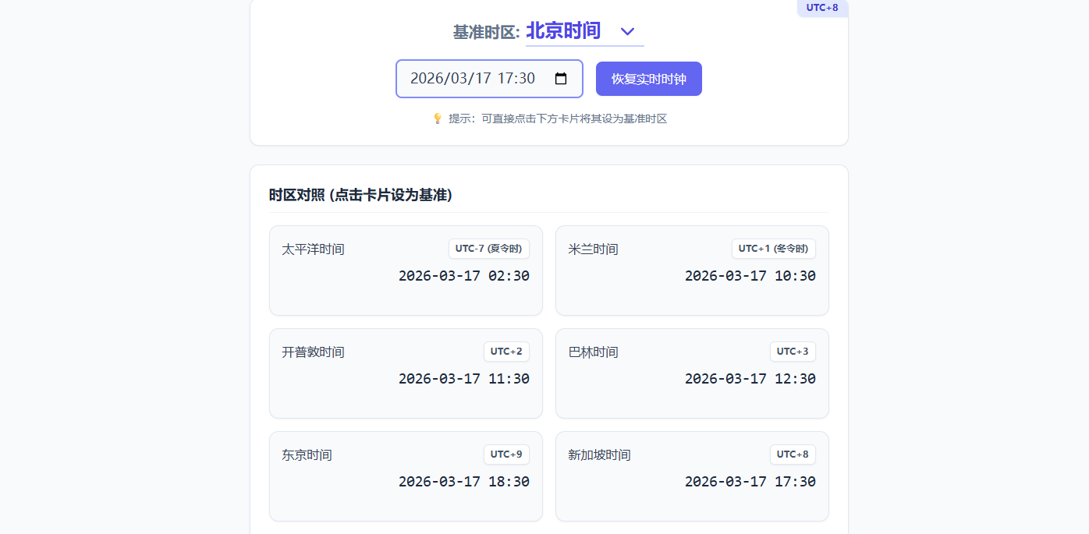Focus the 2026/03/17 17:30 datetime input

tap(473, 79)
